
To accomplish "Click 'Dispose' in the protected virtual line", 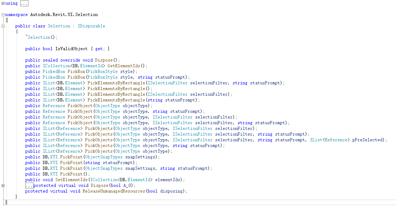I will (100, 185).
